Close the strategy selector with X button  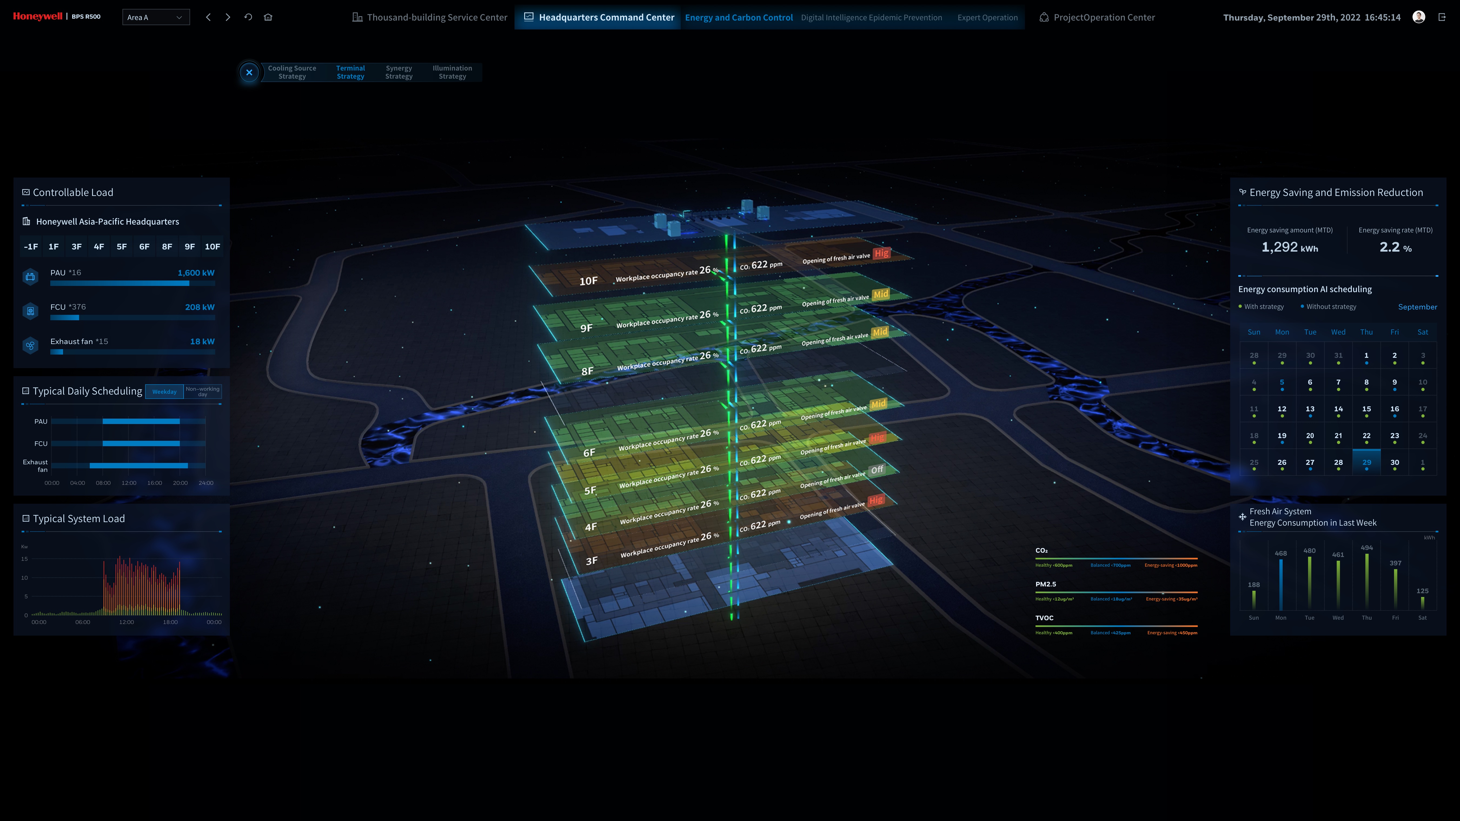249,72
